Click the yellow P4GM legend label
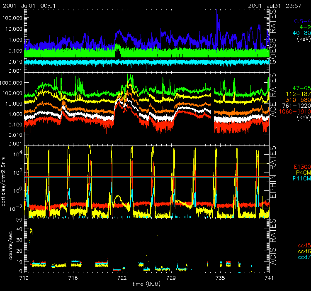 299,173
